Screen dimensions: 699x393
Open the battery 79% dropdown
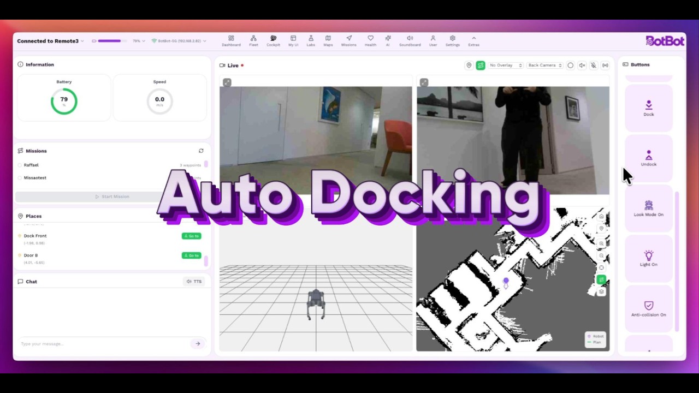click(139, 41)
